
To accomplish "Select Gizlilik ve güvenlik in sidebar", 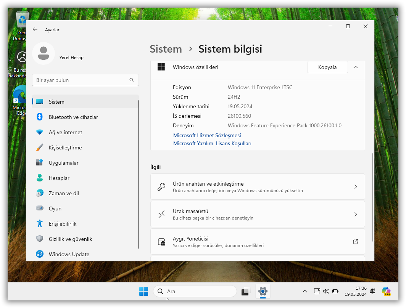I will (x=85, y=239).
